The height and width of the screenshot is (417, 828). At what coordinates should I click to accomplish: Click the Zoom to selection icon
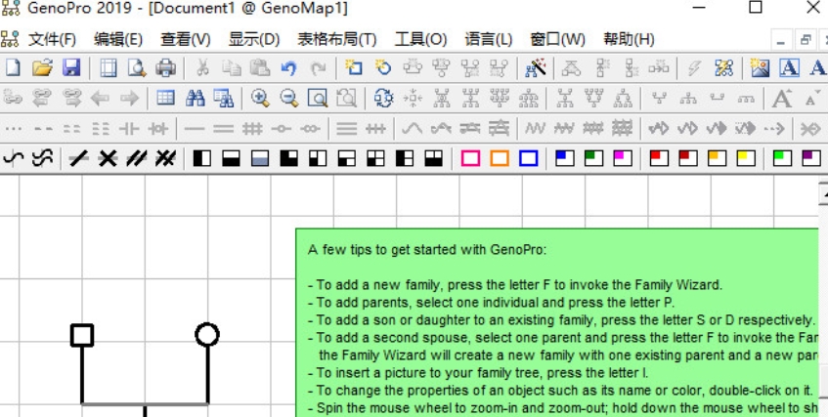(318, 99)
